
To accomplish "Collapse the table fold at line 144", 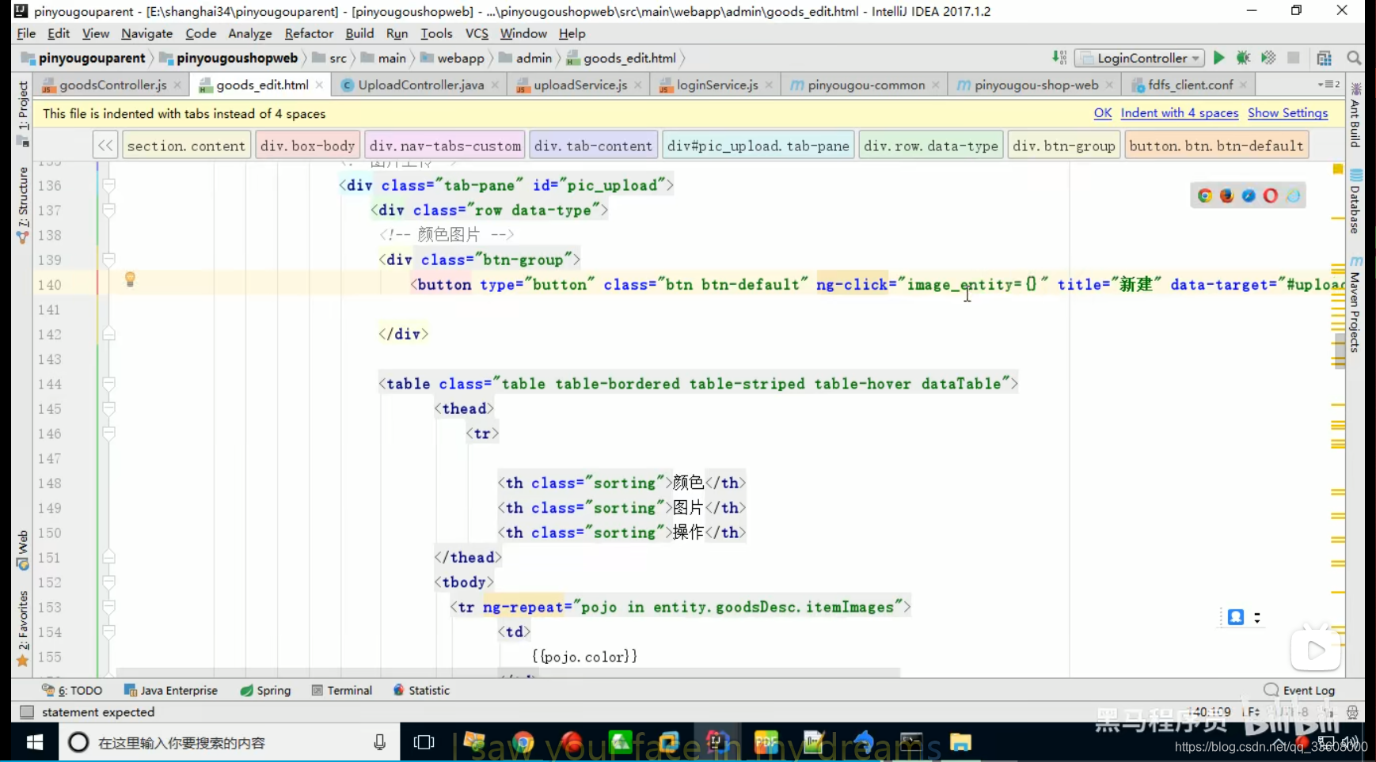I will [109, 384].
